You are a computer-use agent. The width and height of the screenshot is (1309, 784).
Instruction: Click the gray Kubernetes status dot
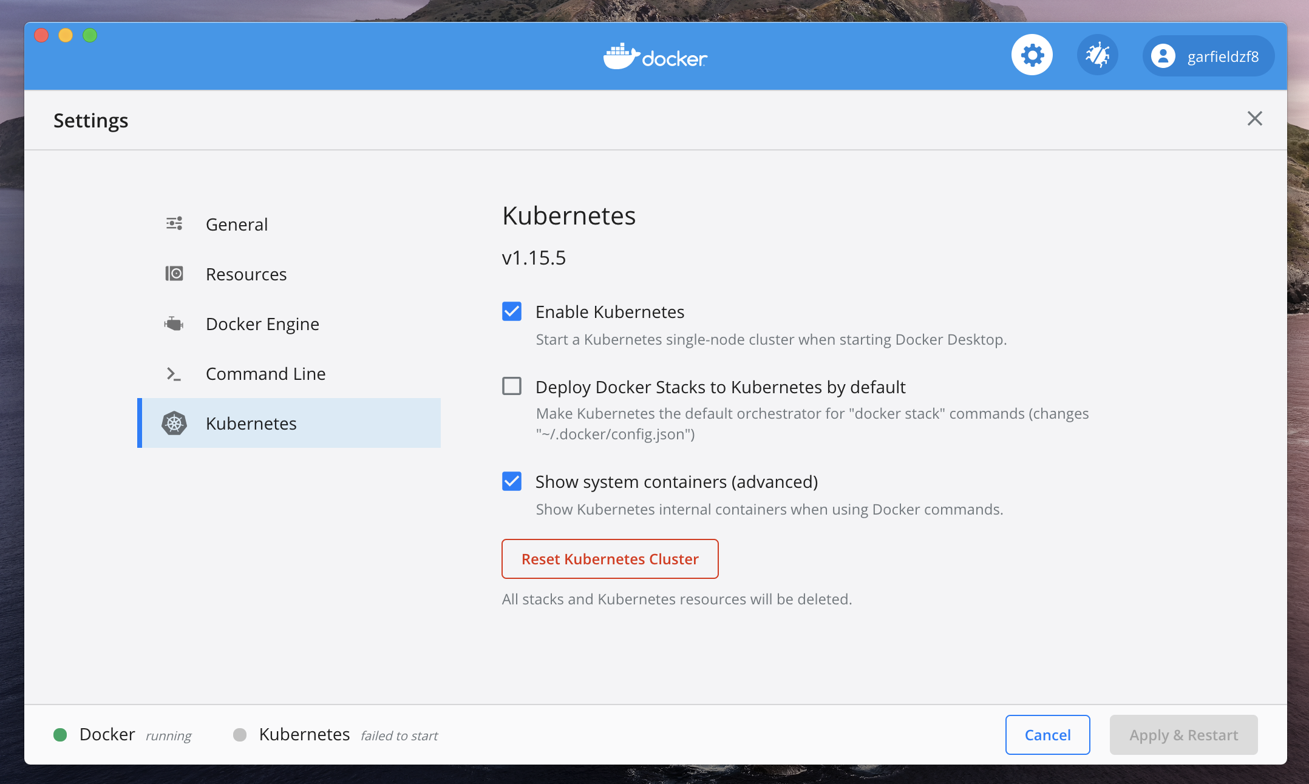tap(240, 735)
